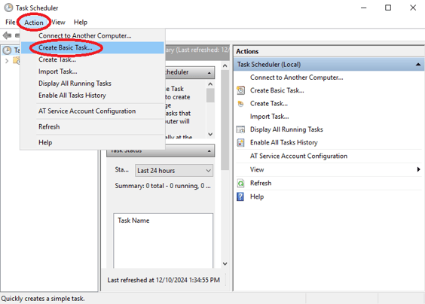Click the green Refresh icon in Actions pane

pos(240,184)
